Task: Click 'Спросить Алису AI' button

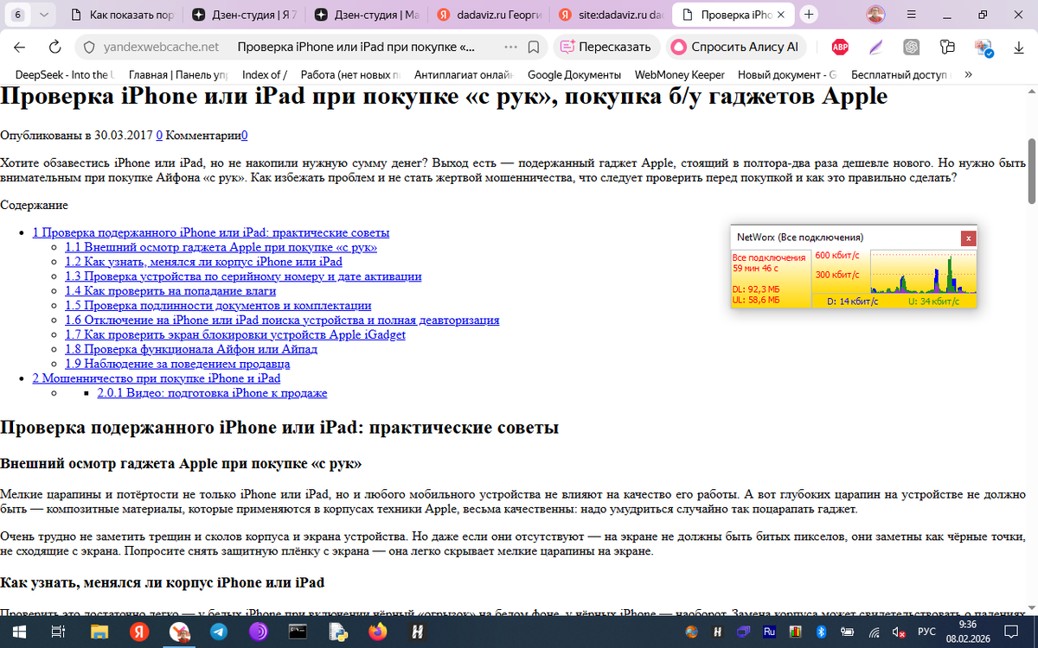Action: click(734, 47)
